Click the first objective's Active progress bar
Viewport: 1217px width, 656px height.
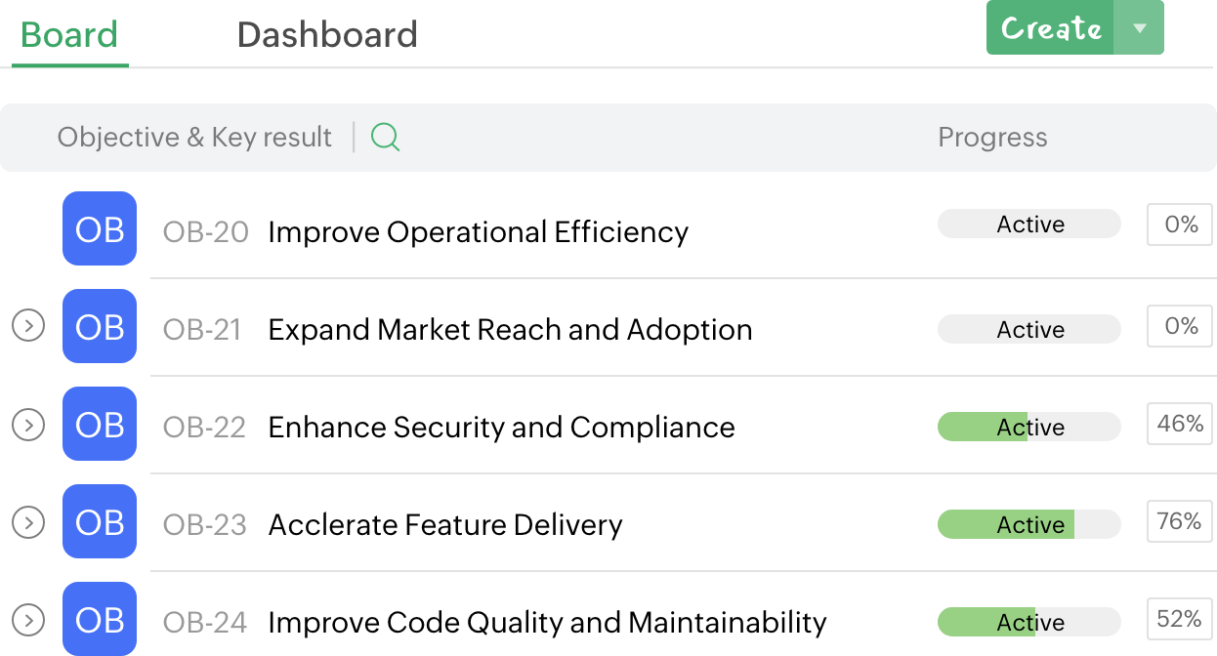(1029, 225)
